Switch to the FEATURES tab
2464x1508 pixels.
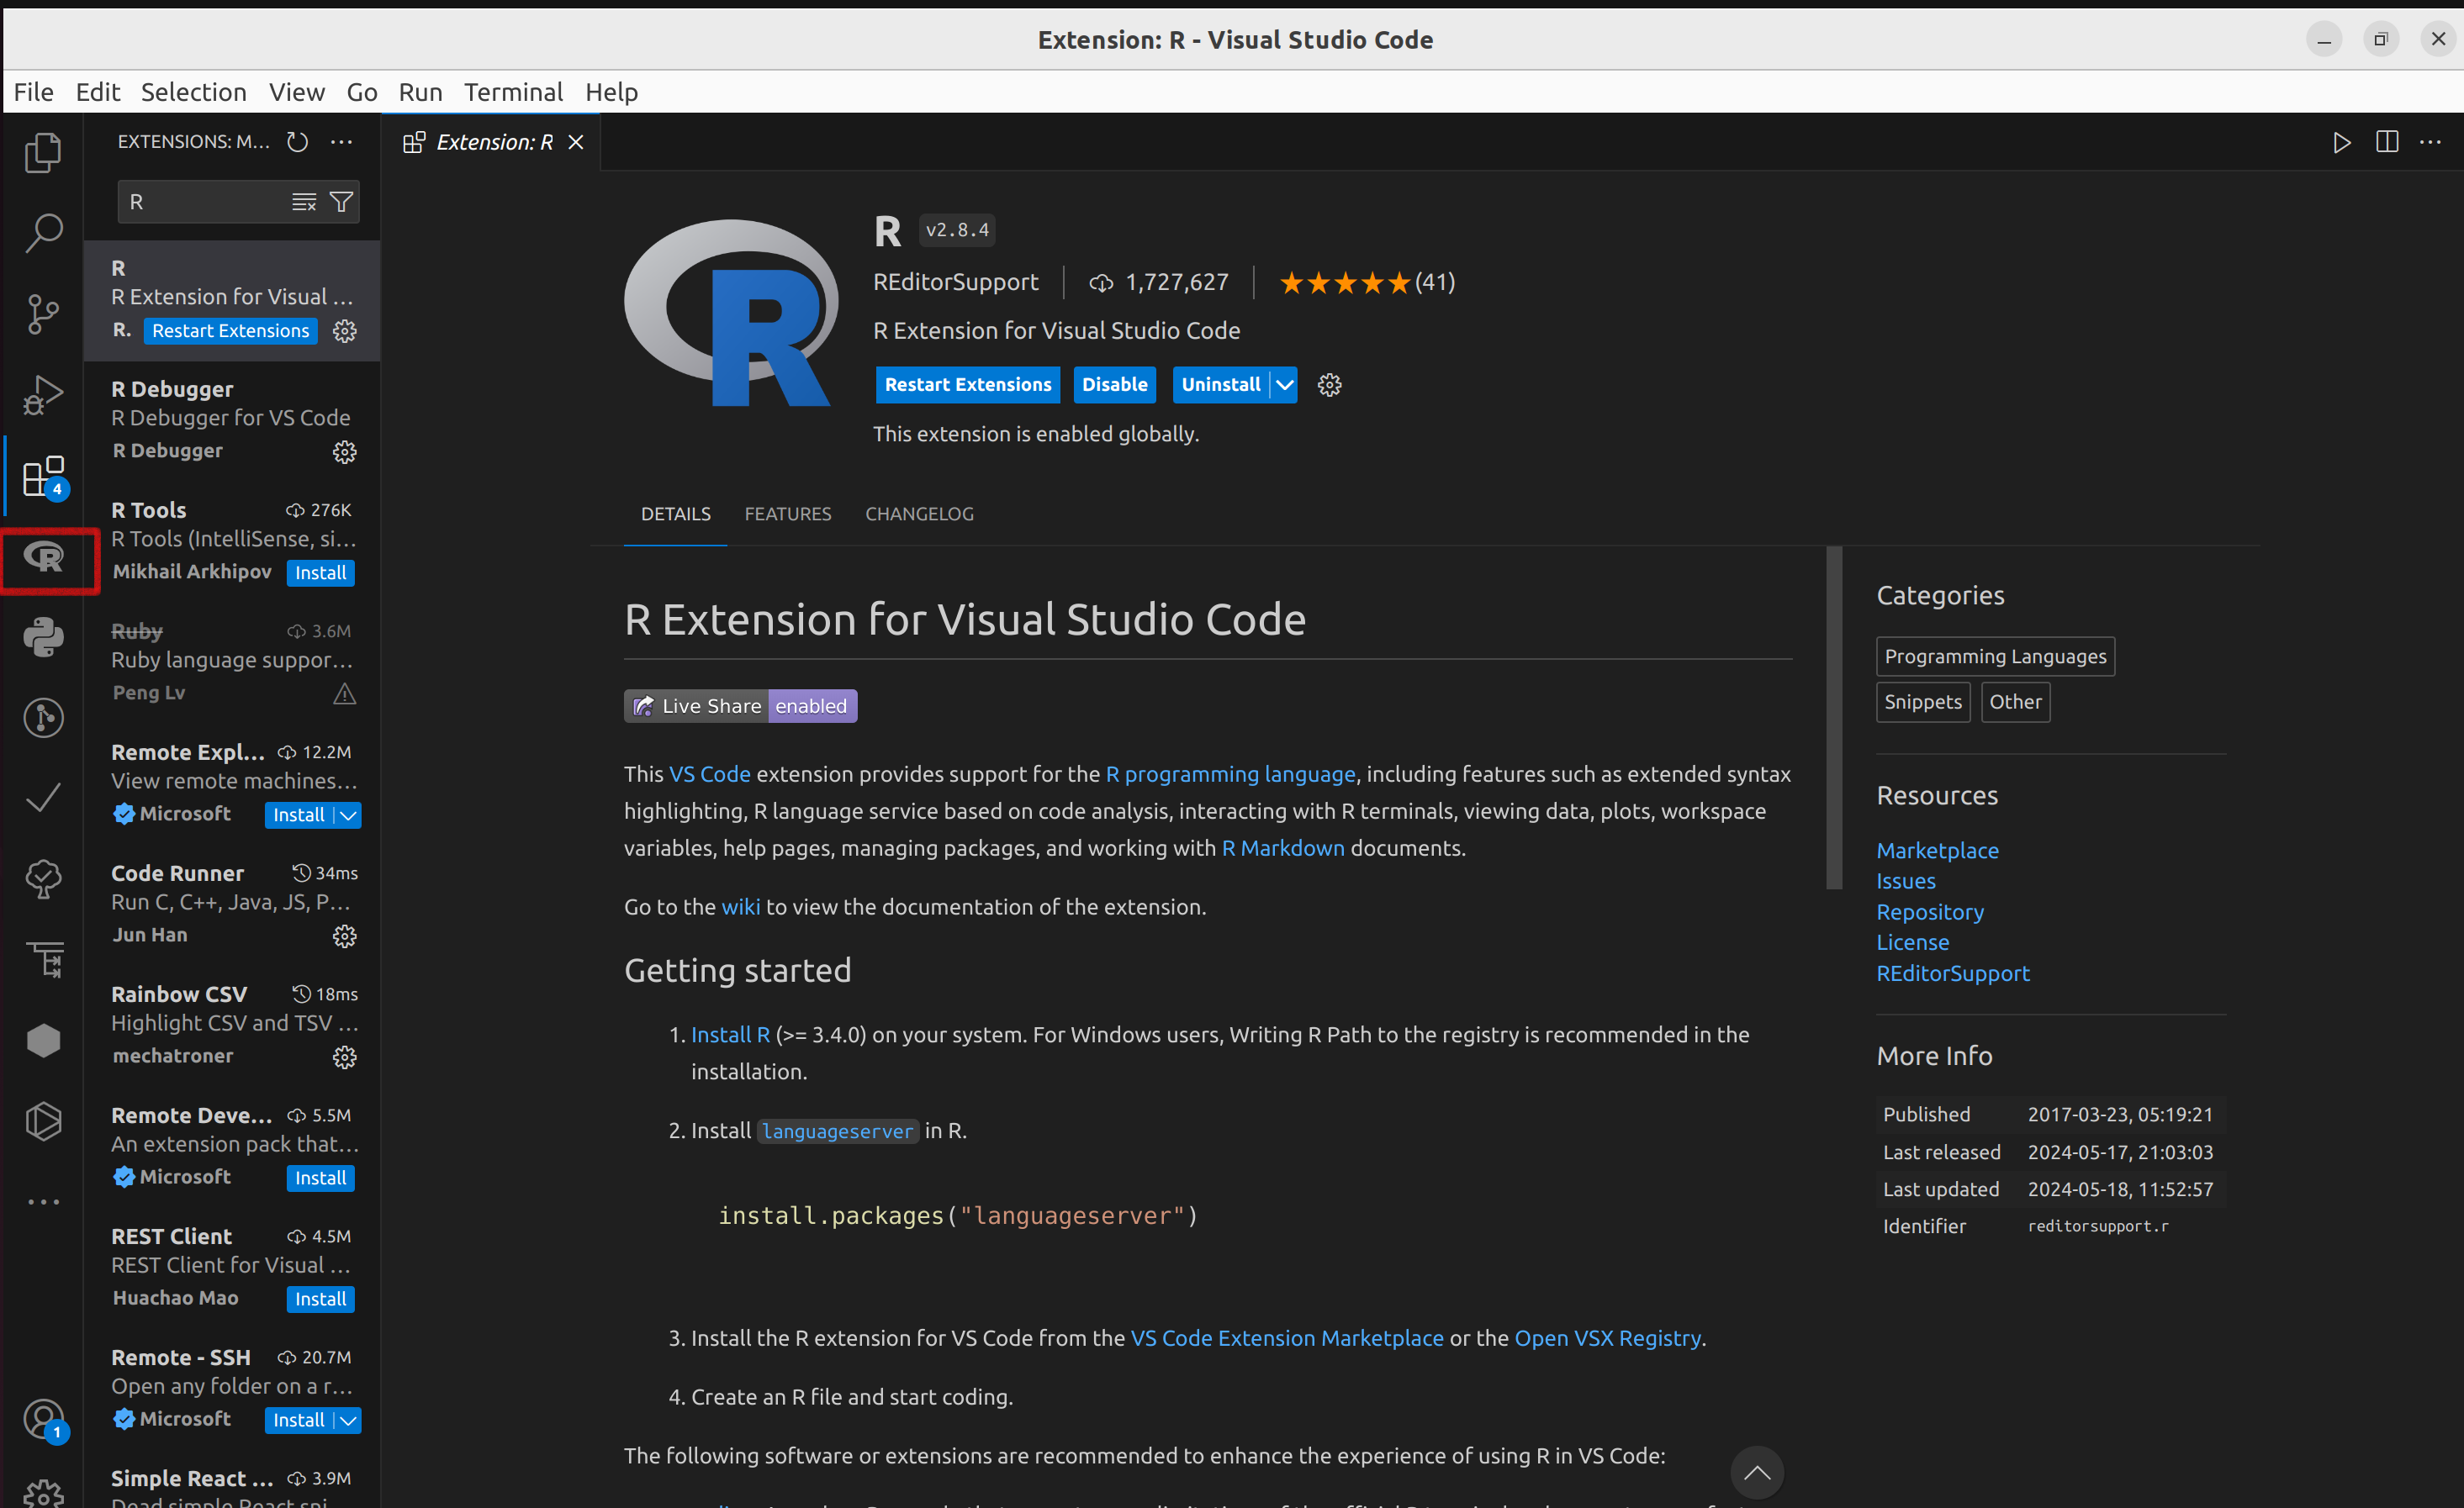tap(787, 514)
